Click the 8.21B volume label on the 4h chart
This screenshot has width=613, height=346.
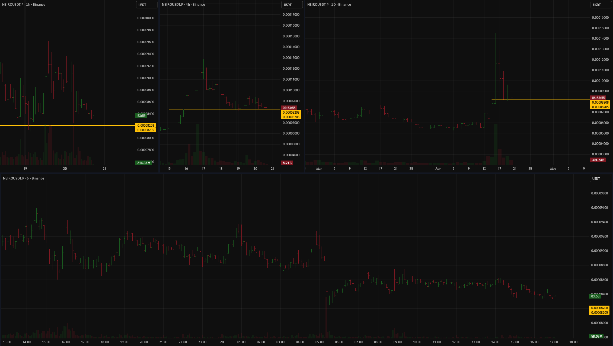point(287,163)
